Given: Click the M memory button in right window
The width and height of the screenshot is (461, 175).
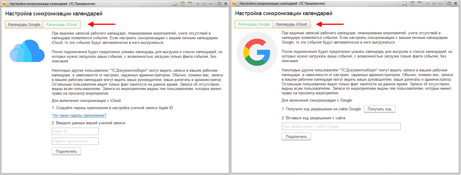Looking at the screenshot, I should pyautogui.click(x=428, y=3).
